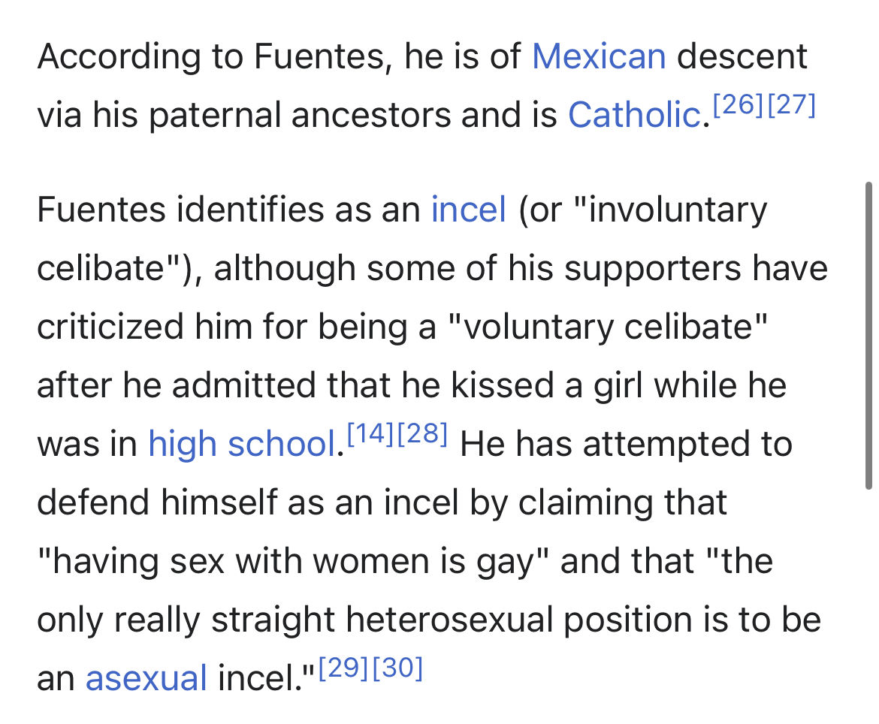View citation reference [30]

point(397,668)
